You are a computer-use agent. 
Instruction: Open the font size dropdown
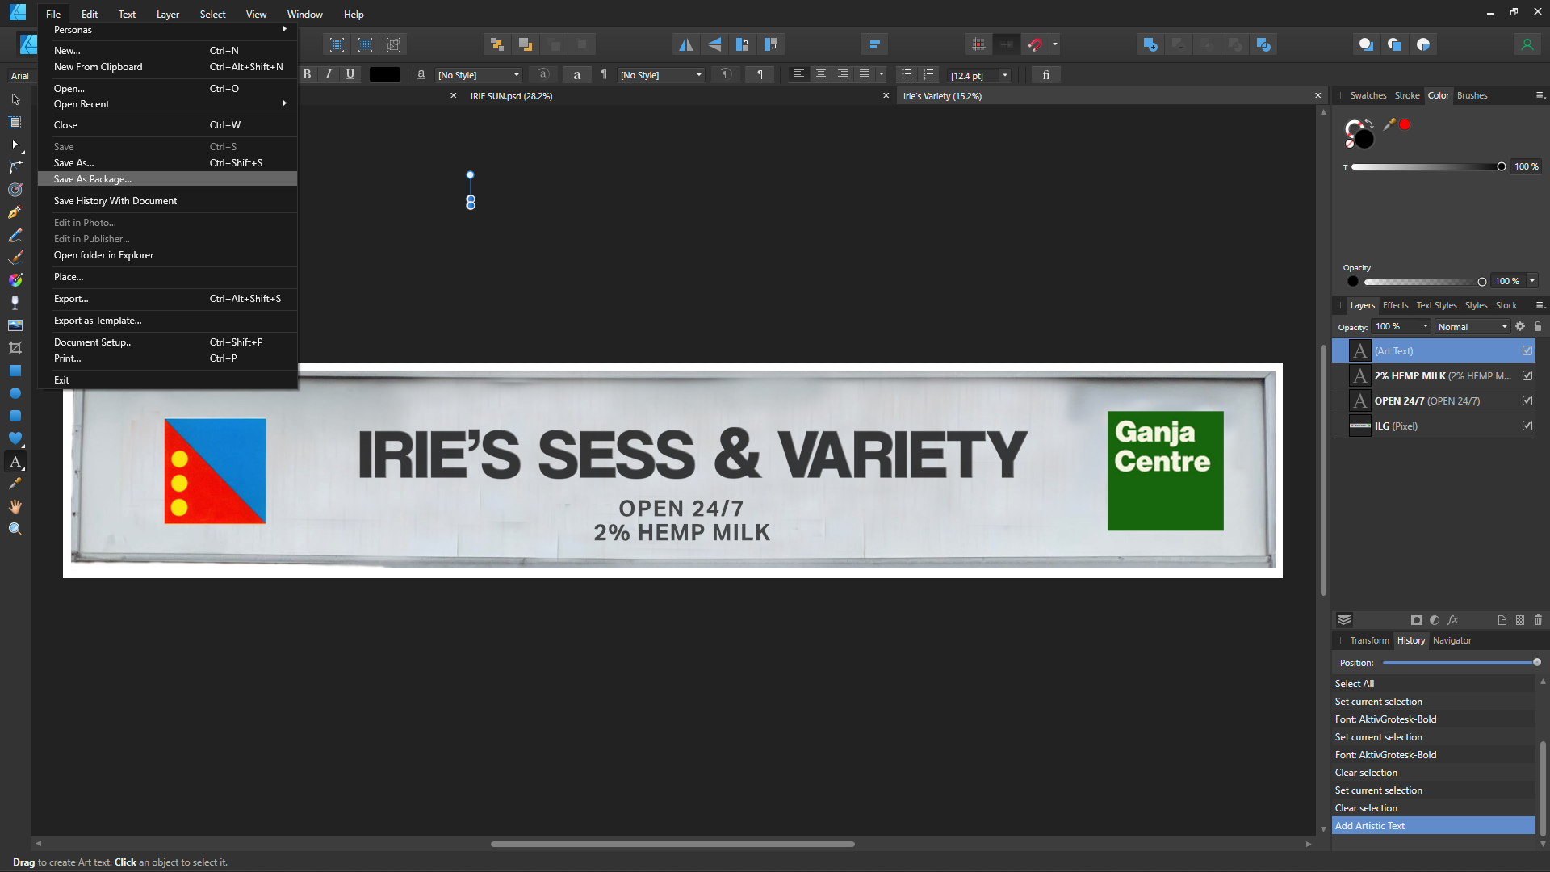coord(1005,75)
